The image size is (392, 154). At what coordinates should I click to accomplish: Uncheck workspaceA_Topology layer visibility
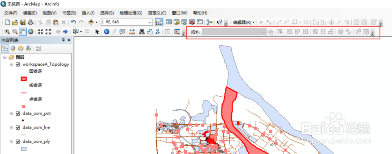18,64
